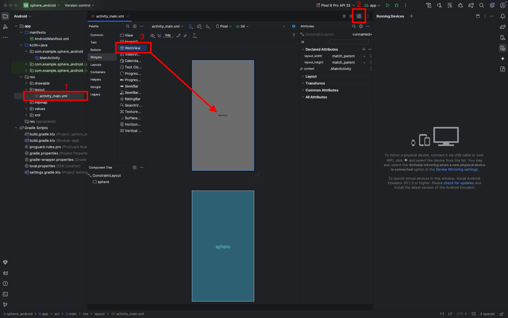This screenshot has width=508, height=318.
Task: Click the id input field
Action: click(349, 42)
